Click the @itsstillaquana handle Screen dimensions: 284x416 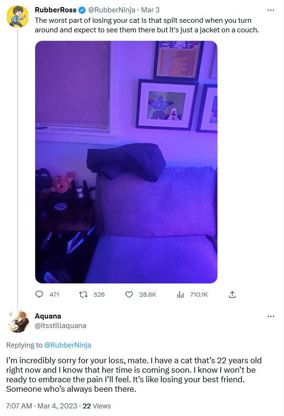tap(60, 326)
